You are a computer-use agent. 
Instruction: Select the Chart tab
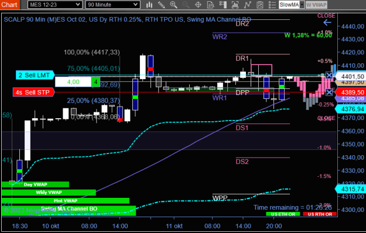pos(9,5)
